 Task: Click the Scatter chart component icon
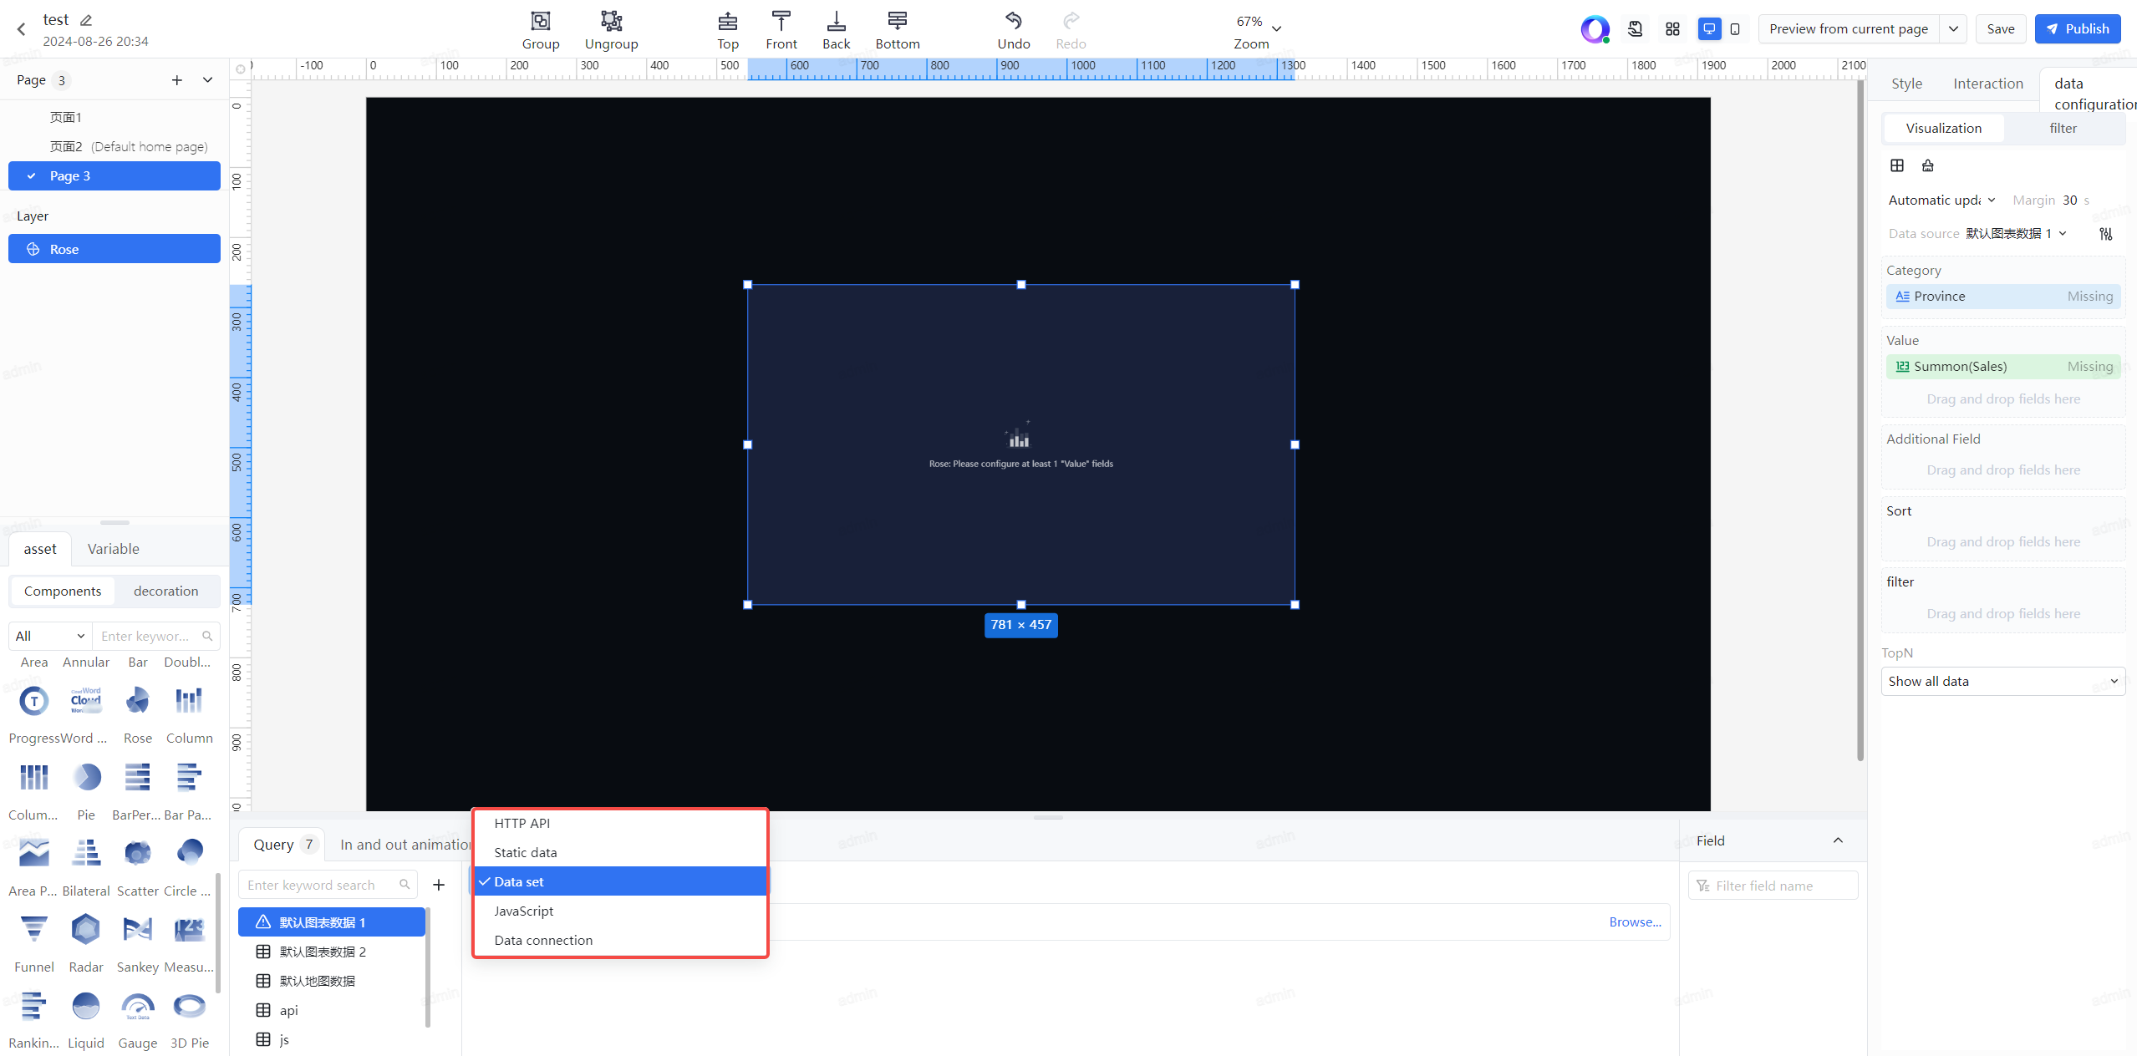(136, 853)
